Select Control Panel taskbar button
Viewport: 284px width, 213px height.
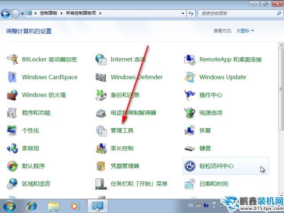pyautogui.click(x=98, y=206)
